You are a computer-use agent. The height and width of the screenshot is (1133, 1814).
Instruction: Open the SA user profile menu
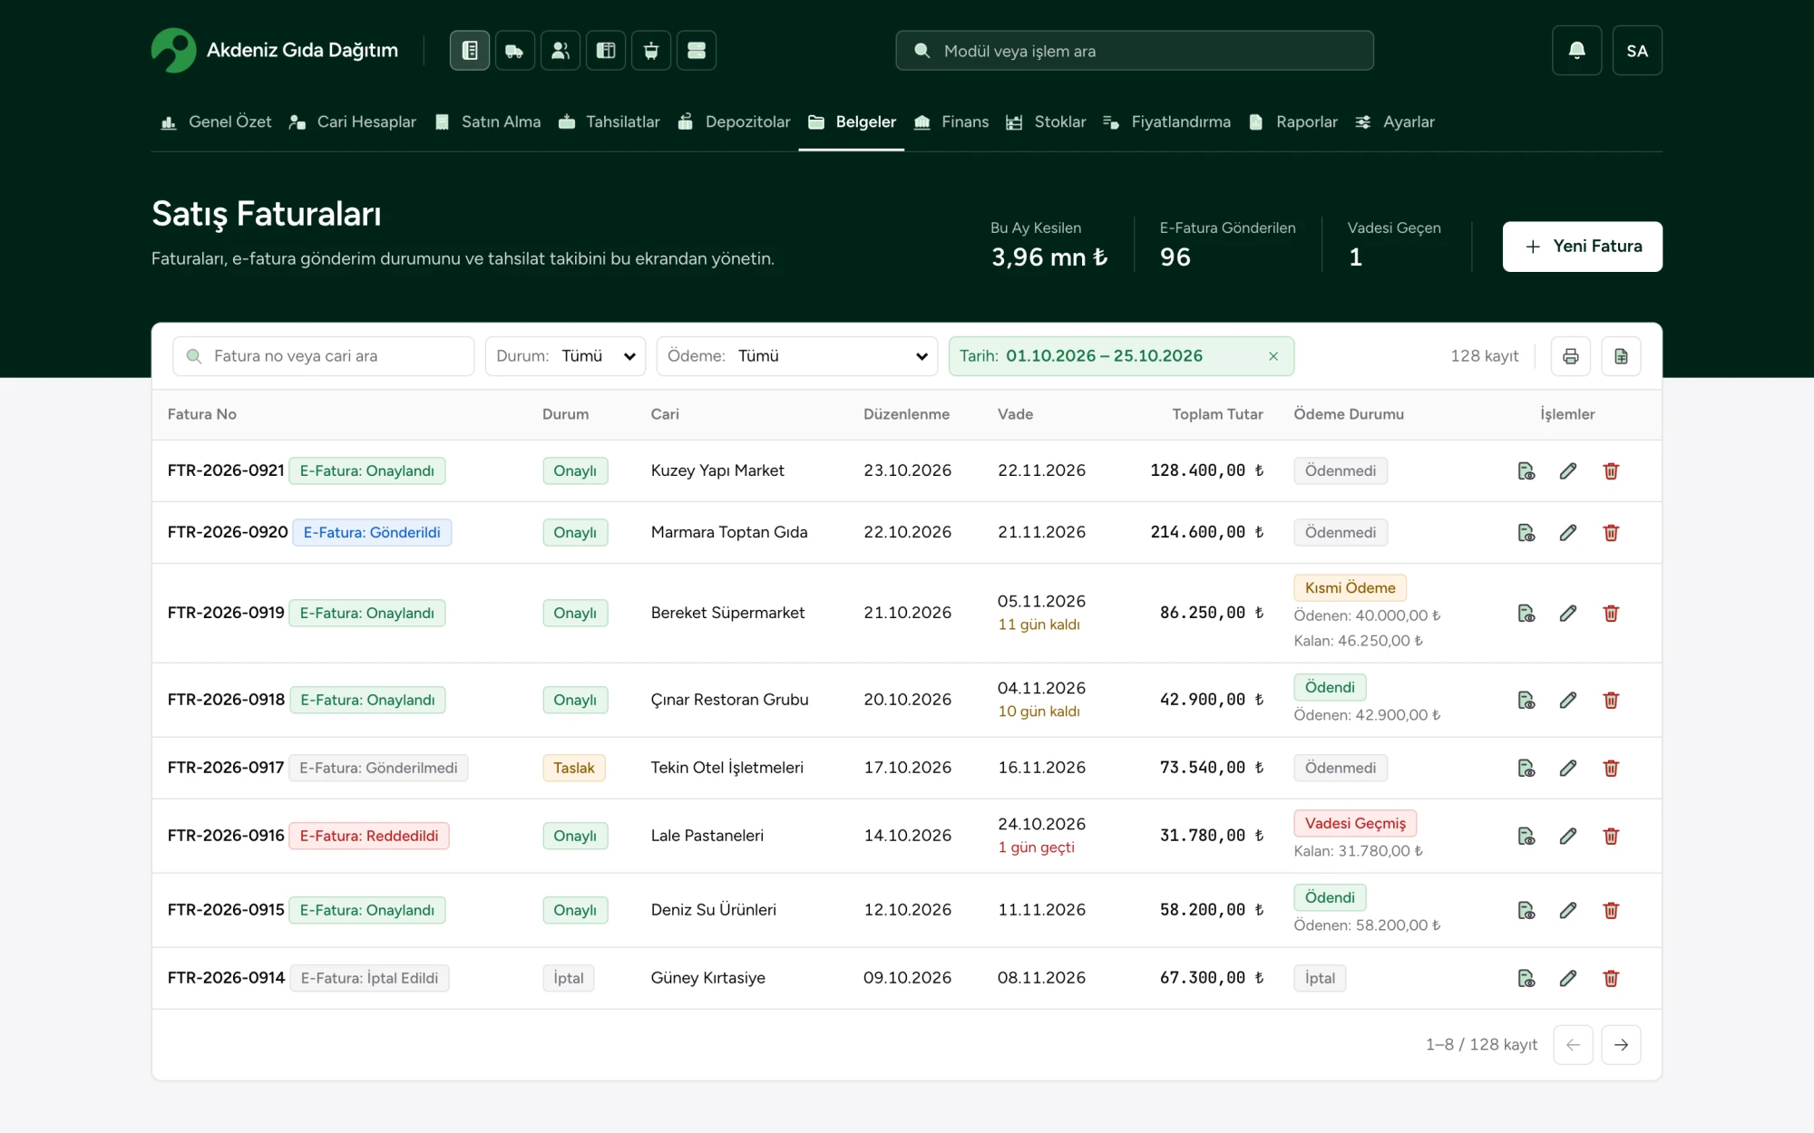pyautogui.click(x=1637, y=51)
